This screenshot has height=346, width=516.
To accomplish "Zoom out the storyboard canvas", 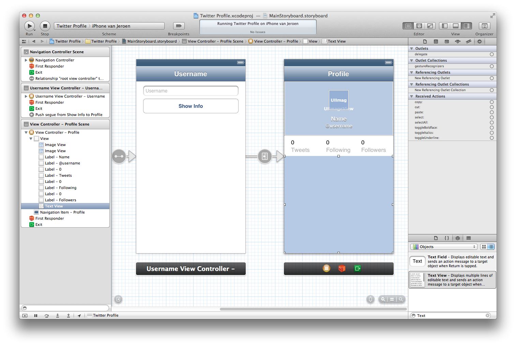I will click(383, 299).
